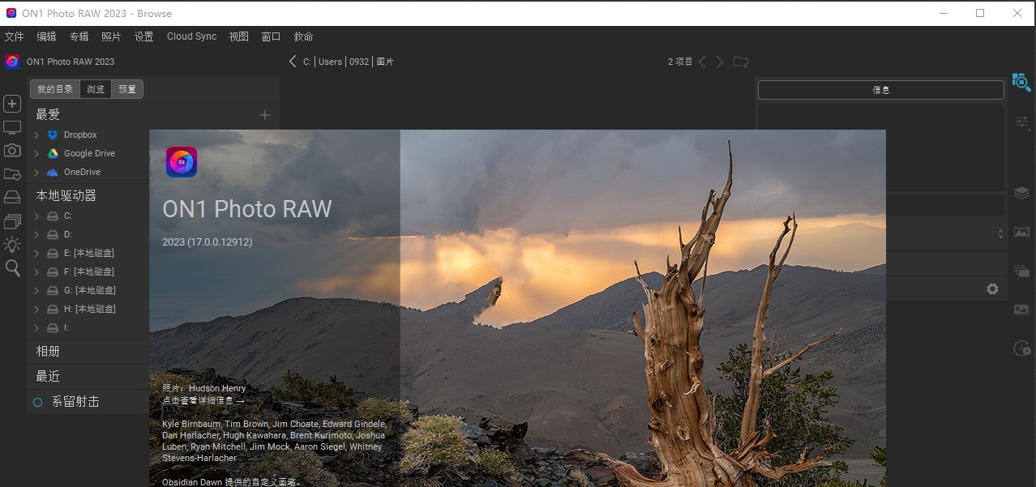Click the 点击查看详细信息 link on splash

click(x=203, y=400)
